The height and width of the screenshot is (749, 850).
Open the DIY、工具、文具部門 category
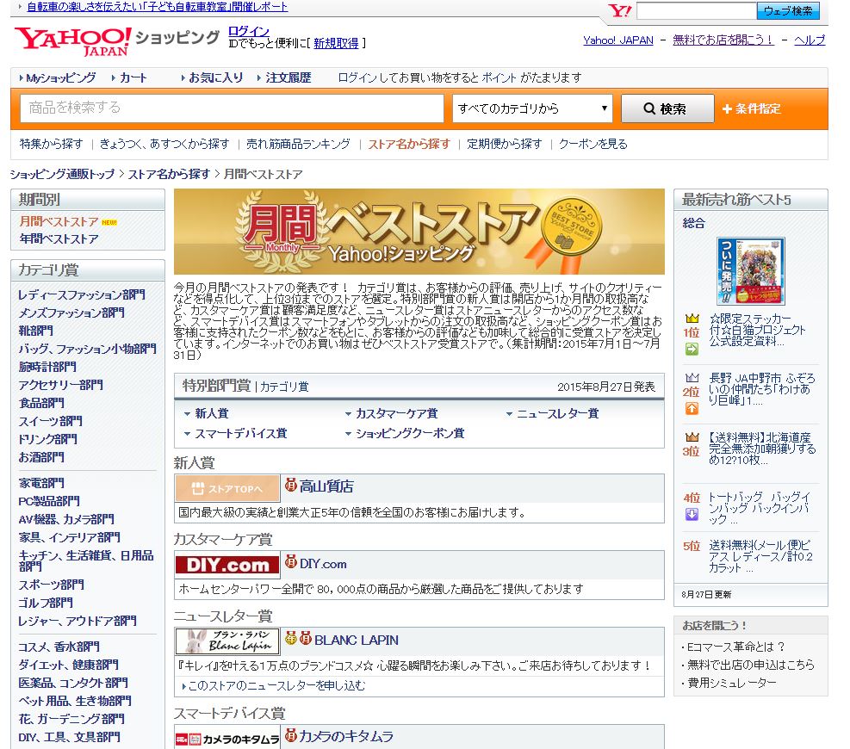pos(70,737)
